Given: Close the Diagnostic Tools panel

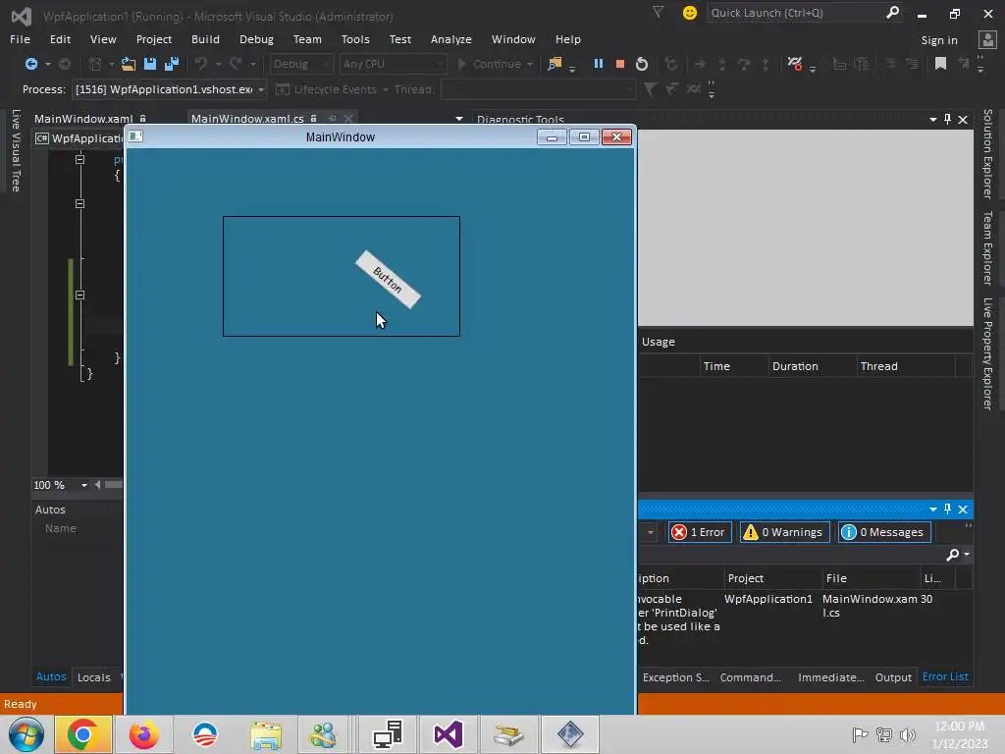Looking at the screenshot, I should [x=963, y=119].
